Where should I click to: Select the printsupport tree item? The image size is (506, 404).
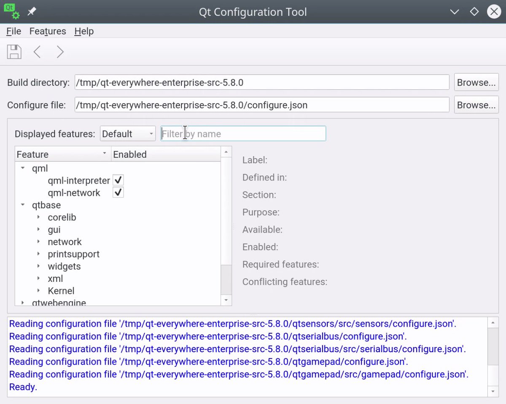73,254
